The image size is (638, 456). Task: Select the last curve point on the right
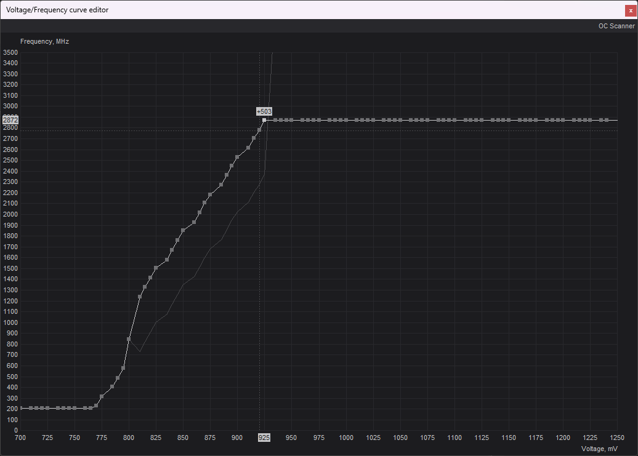607,120
